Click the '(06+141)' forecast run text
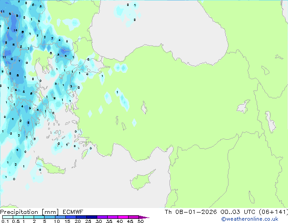Screen dimensions: 288x223 point(273,212)
